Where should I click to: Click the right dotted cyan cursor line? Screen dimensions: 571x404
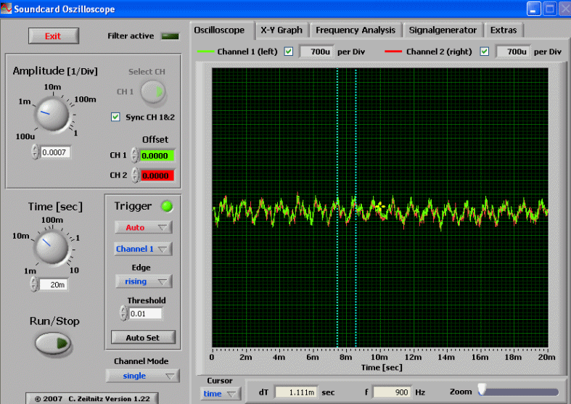point(356,207)
